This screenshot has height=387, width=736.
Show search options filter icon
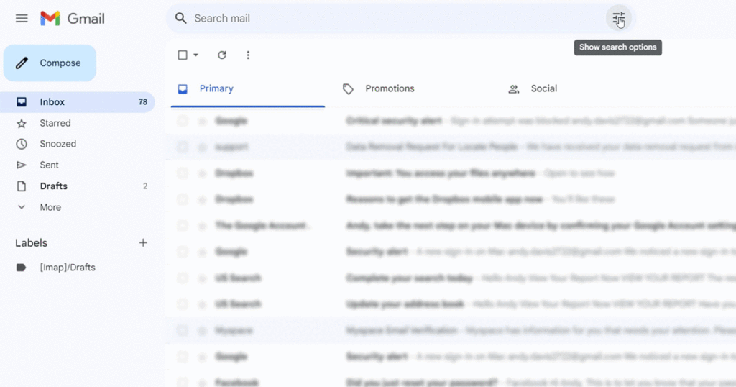[619, 18]
